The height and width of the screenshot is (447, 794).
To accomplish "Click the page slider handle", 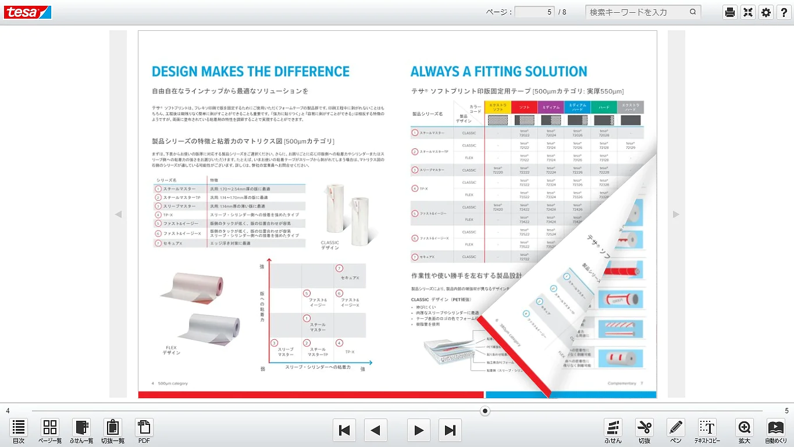I will (x=485, y=411).
